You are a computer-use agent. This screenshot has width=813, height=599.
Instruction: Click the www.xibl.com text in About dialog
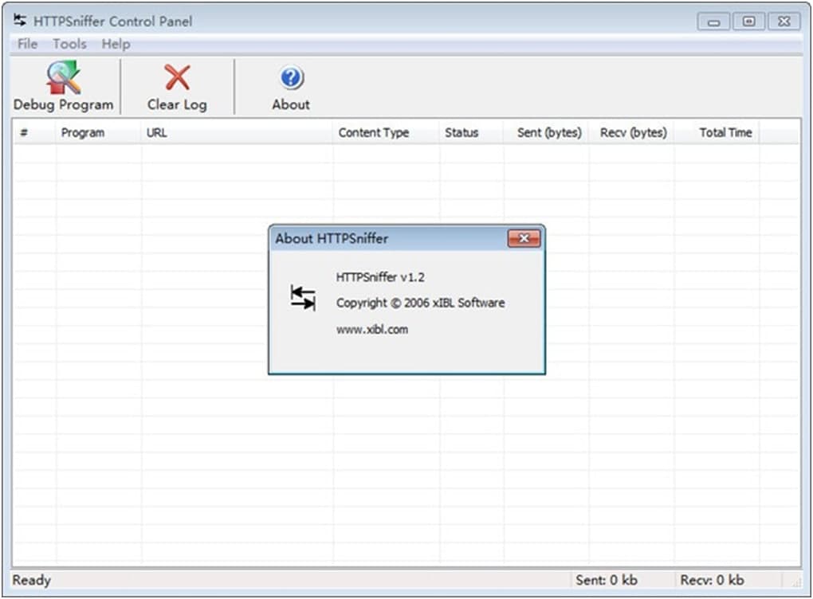tap(371, 330)
